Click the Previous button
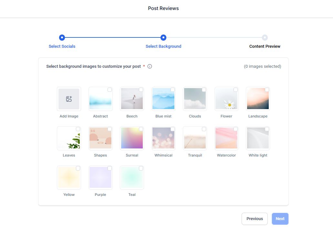 [x=255, y=219]
